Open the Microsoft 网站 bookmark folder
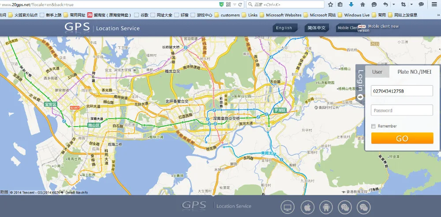The width and height of the screenshot is (441, 217). [x=319, y=15]
